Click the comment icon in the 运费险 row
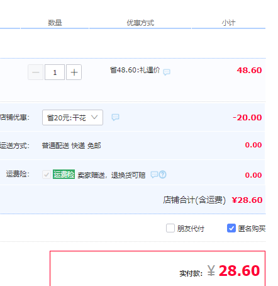The height and width of the screenshot is (286, 278). tap(154, 174)
